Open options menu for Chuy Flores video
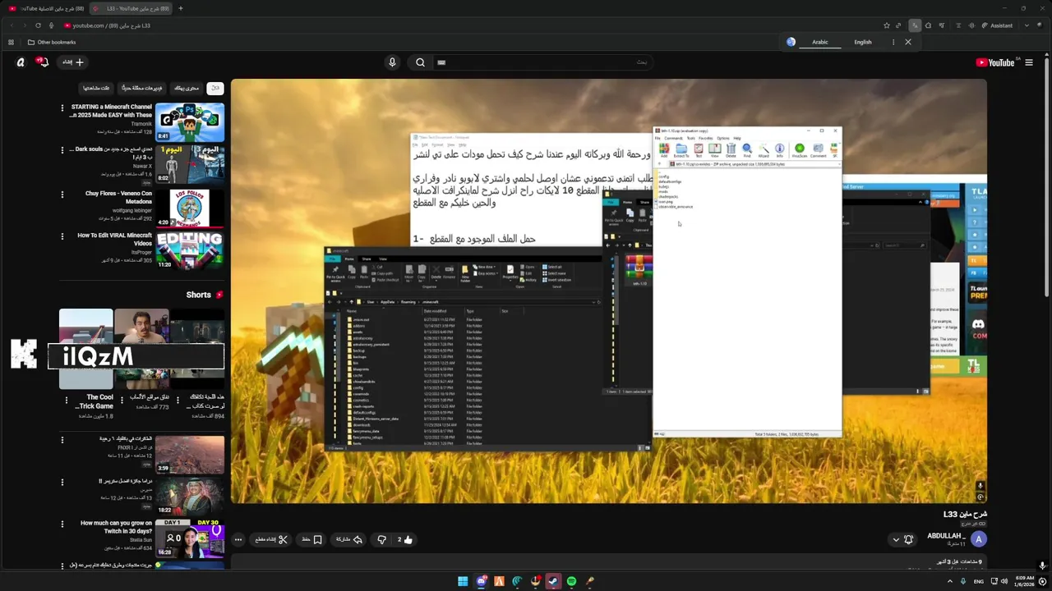This screenshot has width=1052, height=591. pyautogui.click(x=62, y=195)
